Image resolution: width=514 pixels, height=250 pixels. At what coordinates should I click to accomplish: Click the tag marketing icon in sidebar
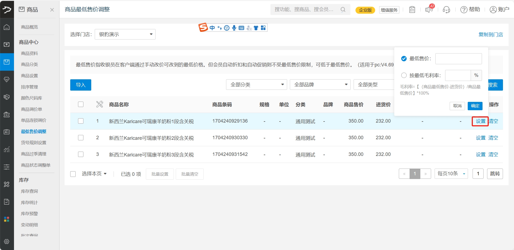tap(7, 97)
